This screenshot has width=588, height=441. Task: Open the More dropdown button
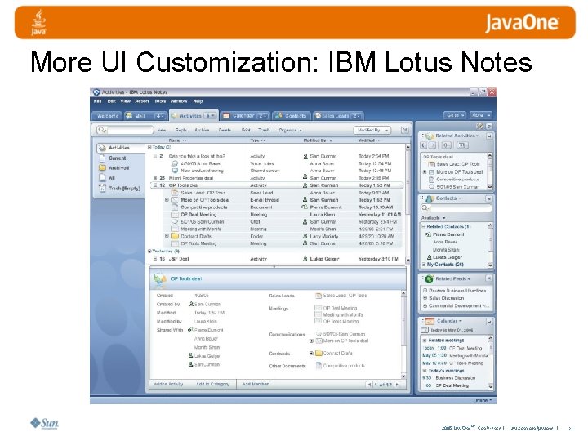[x=480, y=115]
